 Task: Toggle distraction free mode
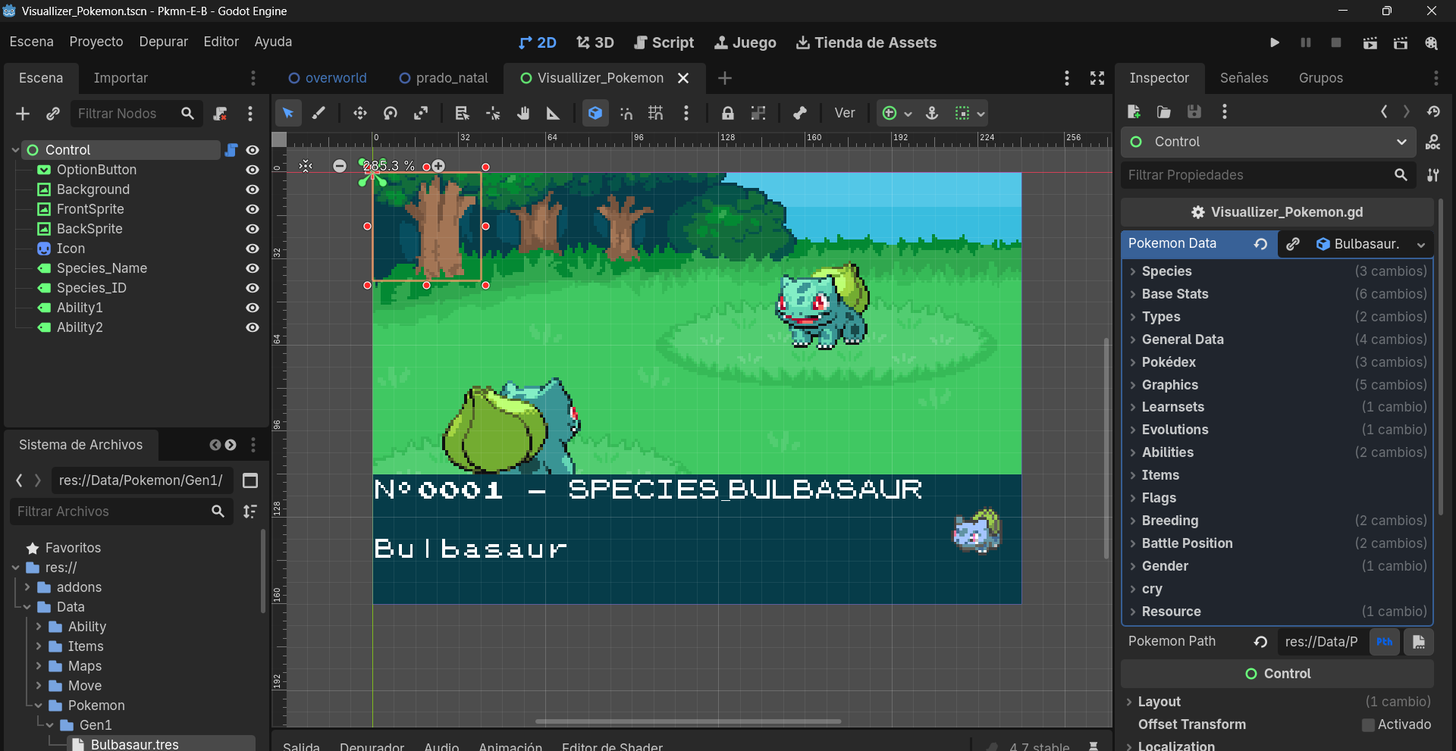coord(1097,78)
